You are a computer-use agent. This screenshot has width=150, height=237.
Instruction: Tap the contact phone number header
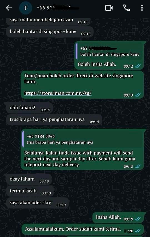57,8
